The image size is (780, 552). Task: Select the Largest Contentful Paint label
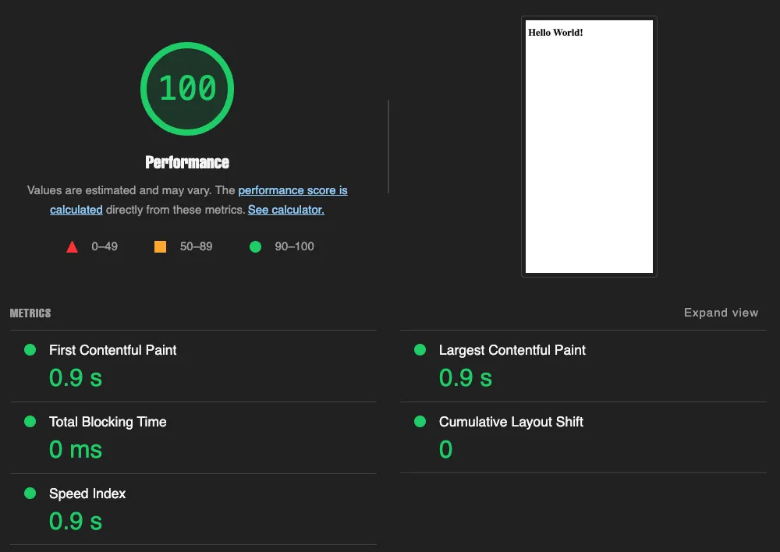(x=512, y=350)
